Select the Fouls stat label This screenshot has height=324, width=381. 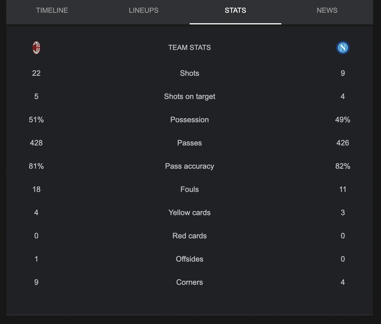(x=189, y=190)
